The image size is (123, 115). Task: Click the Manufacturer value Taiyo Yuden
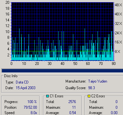click(x=98, y=81)
